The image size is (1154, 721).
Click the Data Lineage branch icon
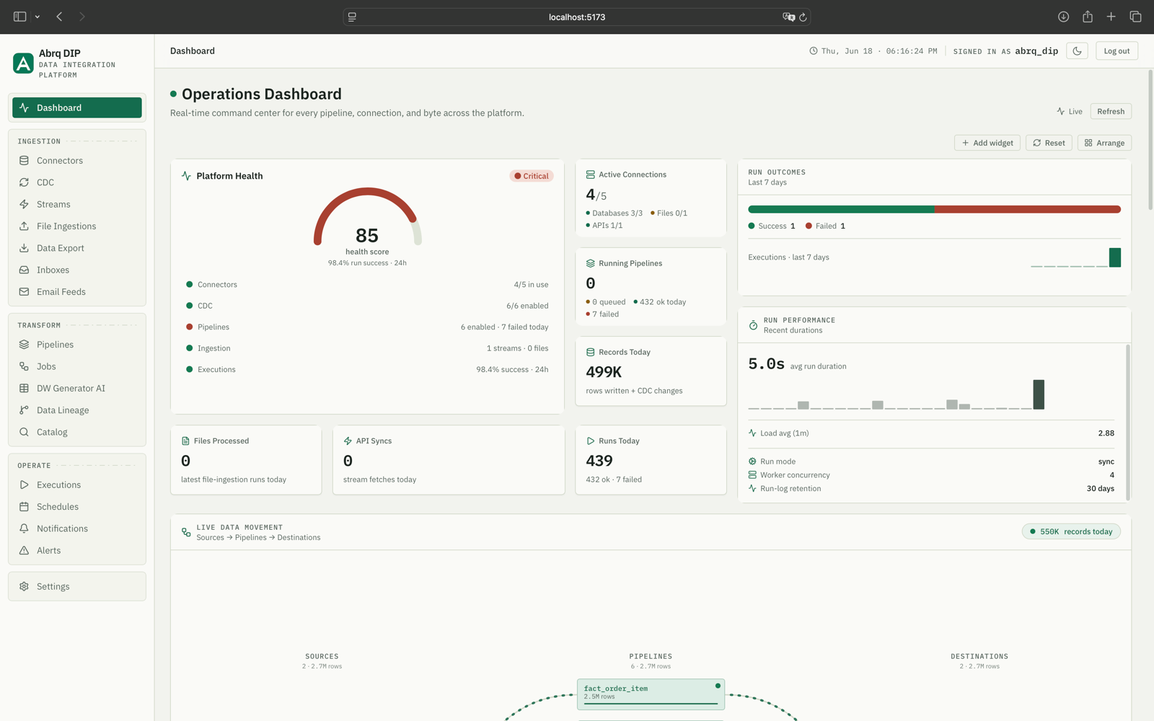click(24, 410)
